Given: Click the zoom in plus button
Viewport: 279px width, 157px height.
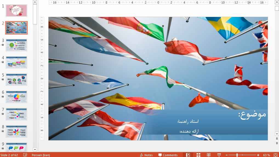Looking at the screenshot, I should [x=258, y=155].
